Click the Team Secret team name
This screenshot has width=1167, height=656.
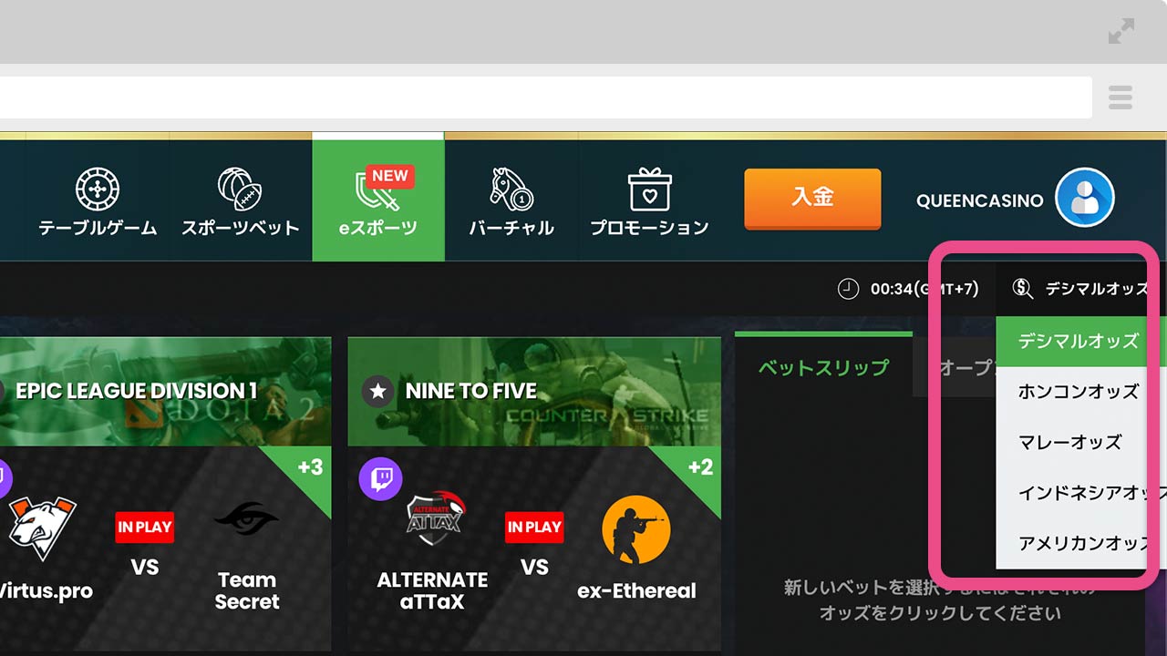(247, 590)
